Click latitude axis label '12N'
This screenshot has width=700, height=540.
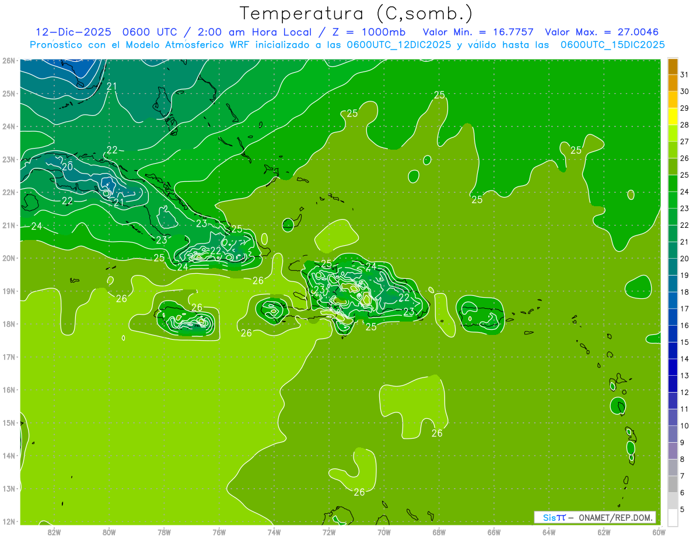[9, 521]
